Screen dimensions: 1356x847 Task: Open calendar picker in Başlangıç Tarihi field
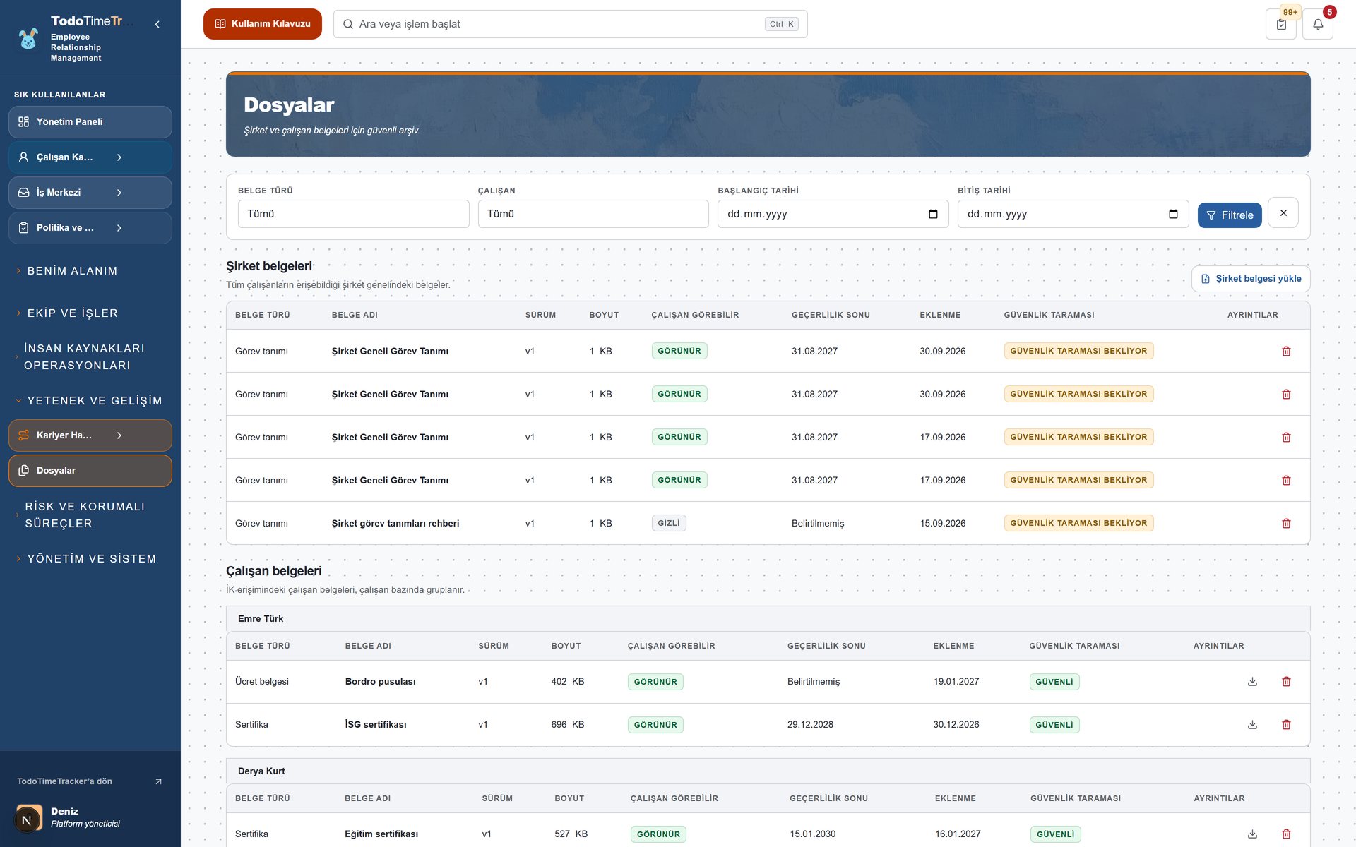[x=933, y=214]
